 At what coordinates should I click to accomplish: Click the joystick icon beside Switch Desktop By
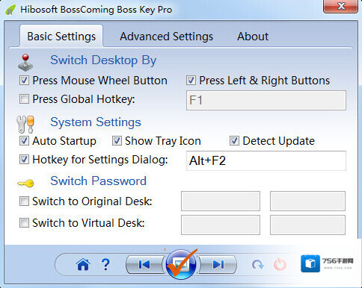pos(25,63)
